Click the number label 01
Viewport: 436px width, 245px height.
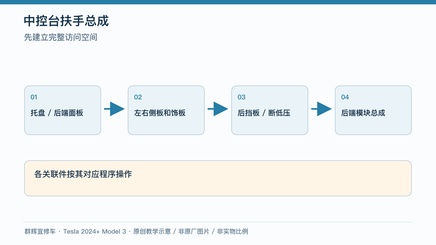tap(34, 97)
